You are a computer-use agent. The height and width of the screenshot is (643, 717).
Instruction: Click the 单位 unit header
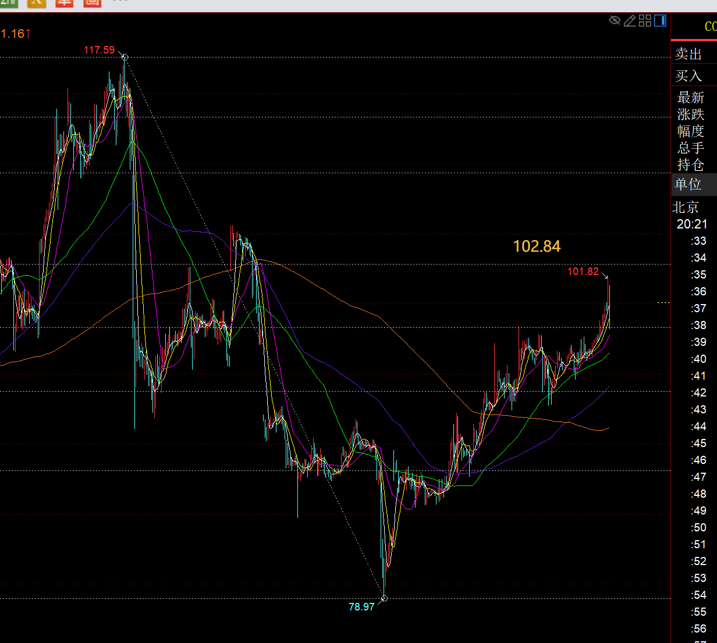point(688,184)
